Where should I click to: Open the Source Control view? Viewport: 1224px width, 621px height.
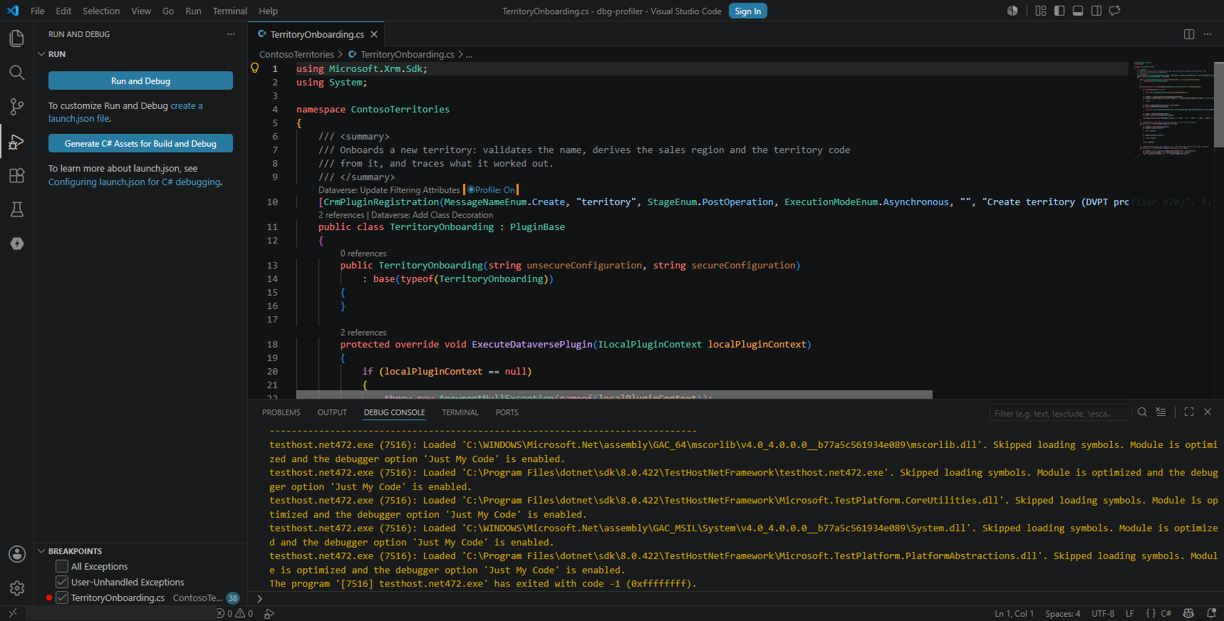pyautogui.click(x=16, y=107)
